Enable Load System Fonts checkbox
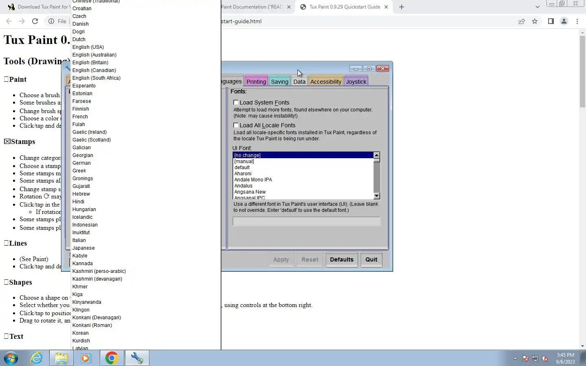 click(236, 102)
